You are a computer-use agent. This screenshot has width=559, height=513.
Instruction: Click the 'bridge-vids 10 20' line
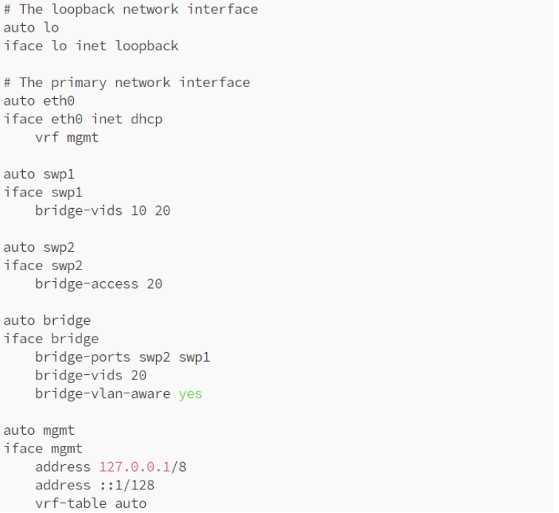pos(103,210)
